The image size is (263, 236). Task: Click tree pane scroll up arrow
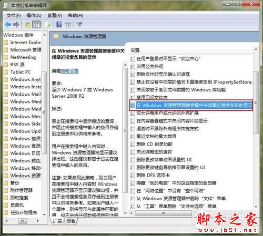(x=44, y=35)
